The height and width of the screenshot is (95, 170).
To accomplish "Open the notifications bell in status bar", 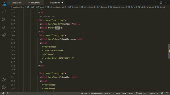I will [167, 93].
